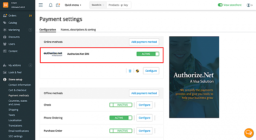Click the Orders count badge 21
The image size is (256, 140).
coord(30,16)
